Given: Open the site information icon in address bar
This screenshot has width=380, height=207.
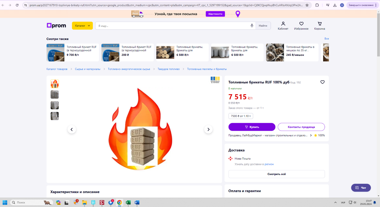Looking at the screenshot, I should click(x=26, y=5).
